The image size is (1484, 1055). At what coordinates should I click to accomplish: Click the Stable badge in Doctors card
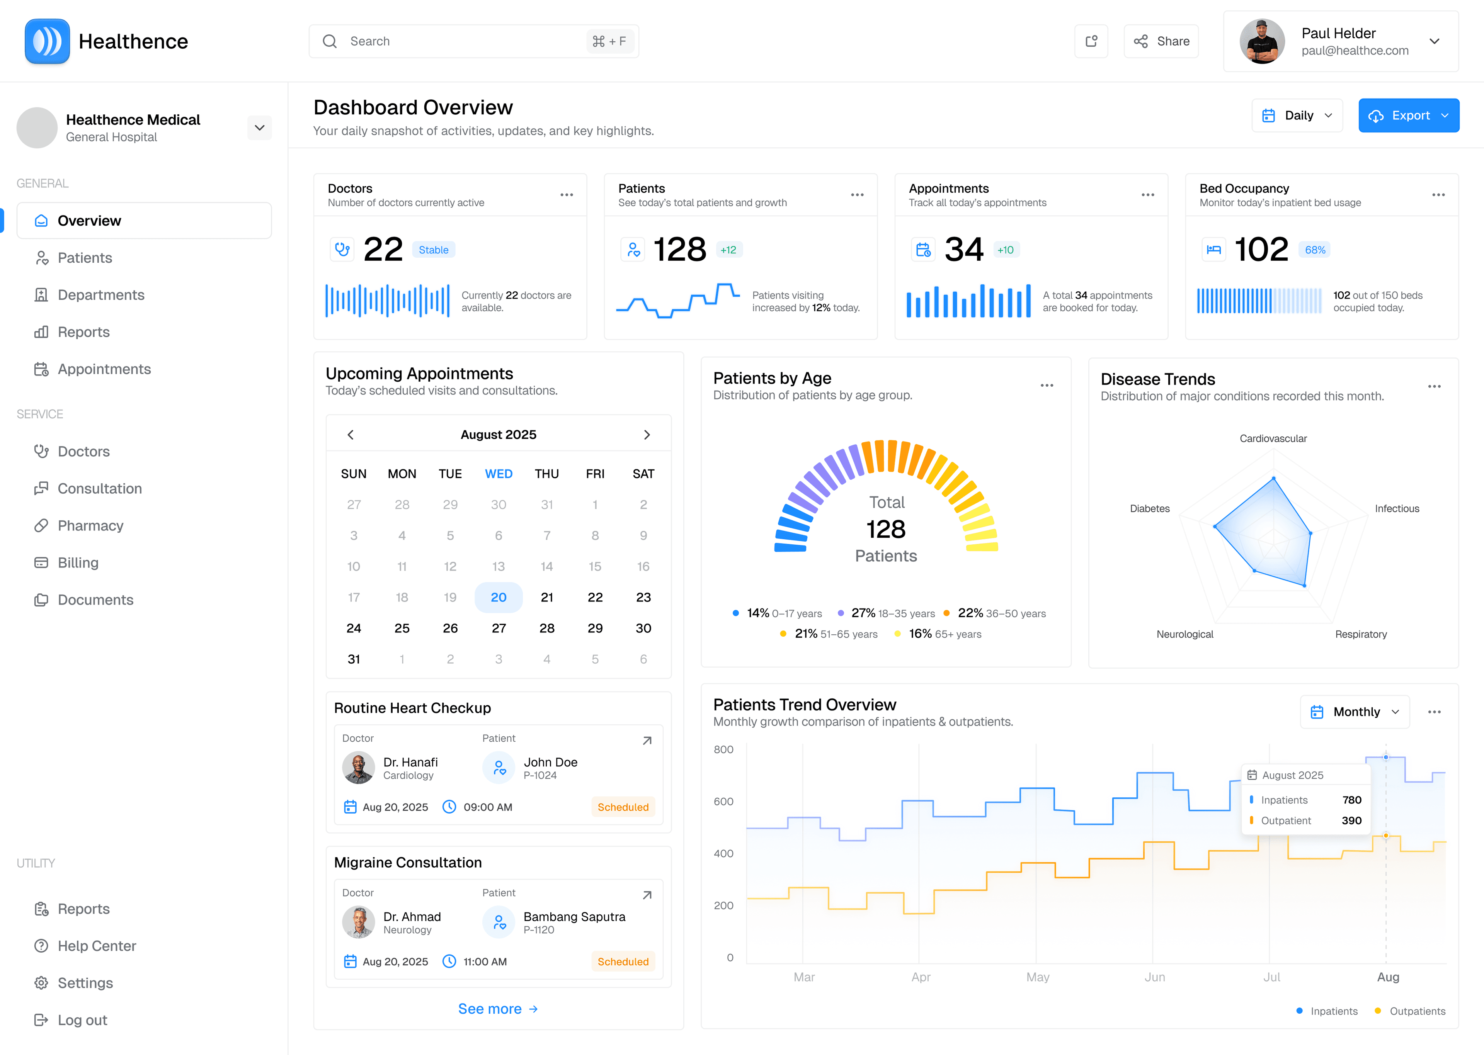tap(433, 250)
